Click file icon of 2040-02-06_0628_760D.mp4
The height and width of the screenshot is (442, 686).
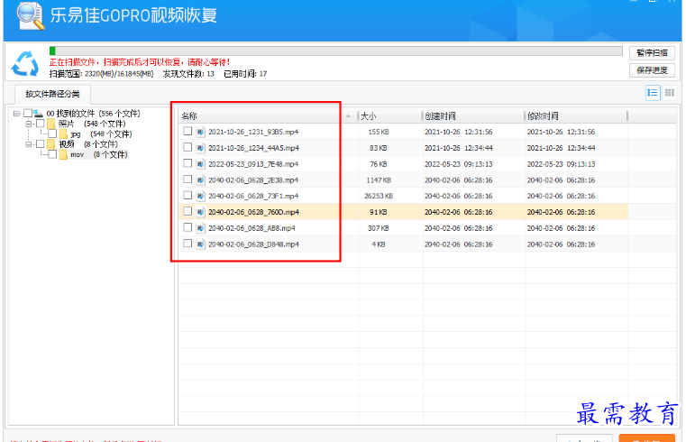click(200, 212)
